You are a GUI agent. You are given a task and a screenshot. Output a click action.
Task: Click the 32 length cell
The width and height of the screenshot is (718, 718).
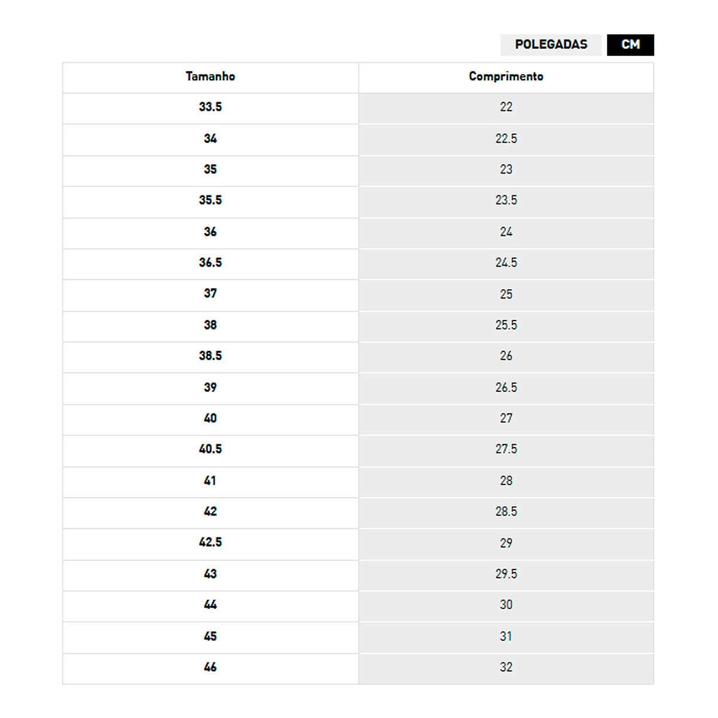[x=506, y=667]
